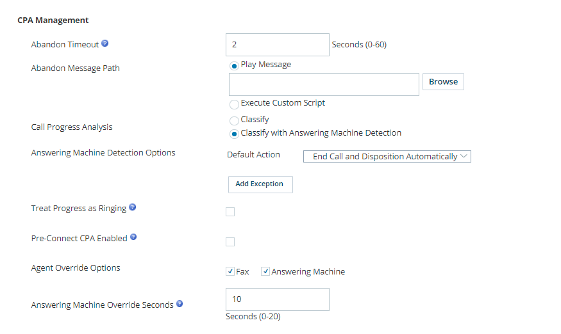Enable the Treat Progress as Ringing checkbox
The height and width of the screenshot is (334, 561).
click(230, 212)
